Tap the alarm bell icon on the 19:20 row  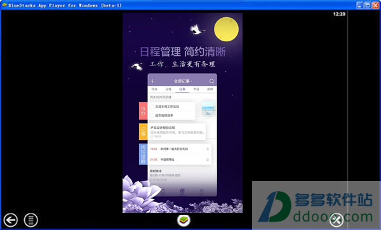click(208, 149)
